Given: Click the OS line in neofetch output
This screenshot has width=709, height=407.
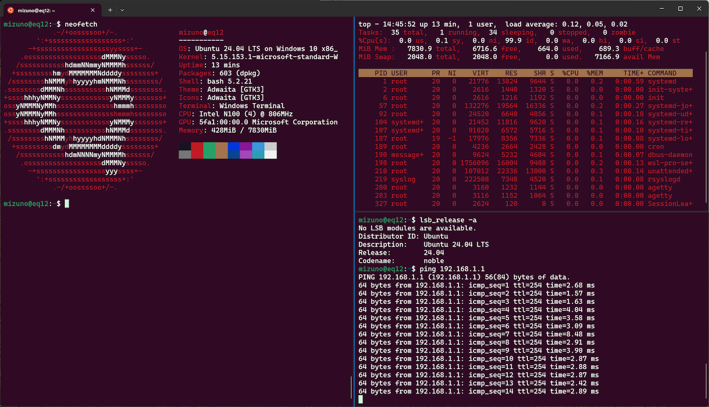Looking at the screenshot, I should coord(258,49).
